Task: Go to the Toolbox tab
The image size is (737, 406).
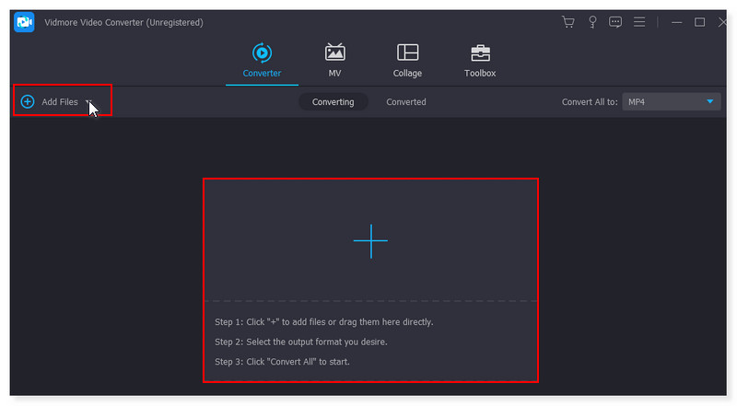Action: (480, 61)
